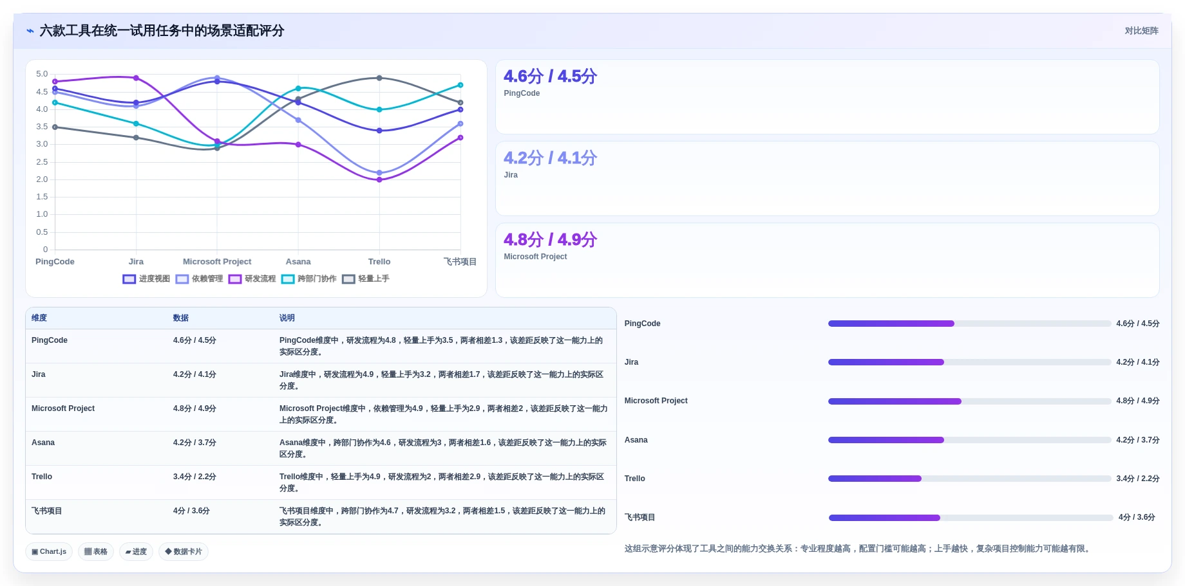Click the footnote starting 这组示意评分
1185x586 pixels.
pos(858,549)
